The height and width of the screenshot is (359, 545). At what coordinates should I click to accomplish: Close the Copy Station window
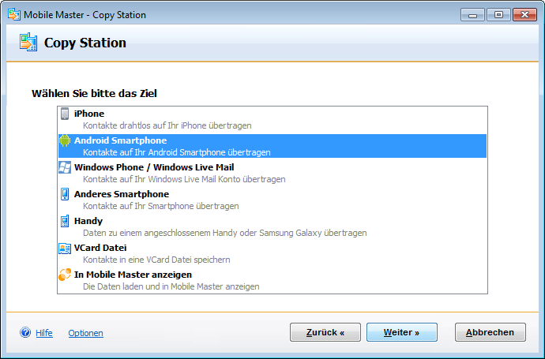pyautogui.click(x=523, y=14)
